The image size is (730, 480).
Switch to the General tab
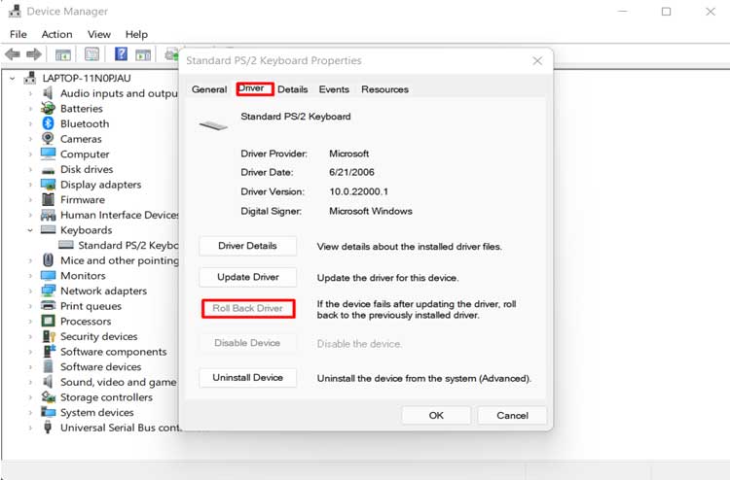click(209, 89)
